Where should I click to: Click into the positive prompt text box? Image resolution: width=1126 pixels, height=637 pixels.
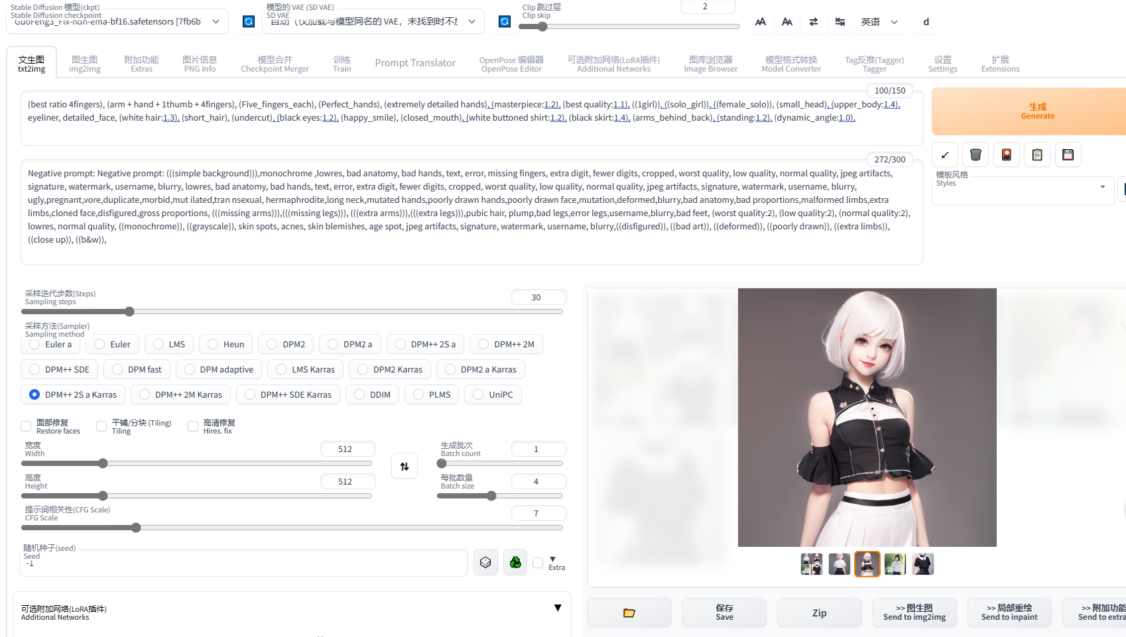tap(471, 119)
